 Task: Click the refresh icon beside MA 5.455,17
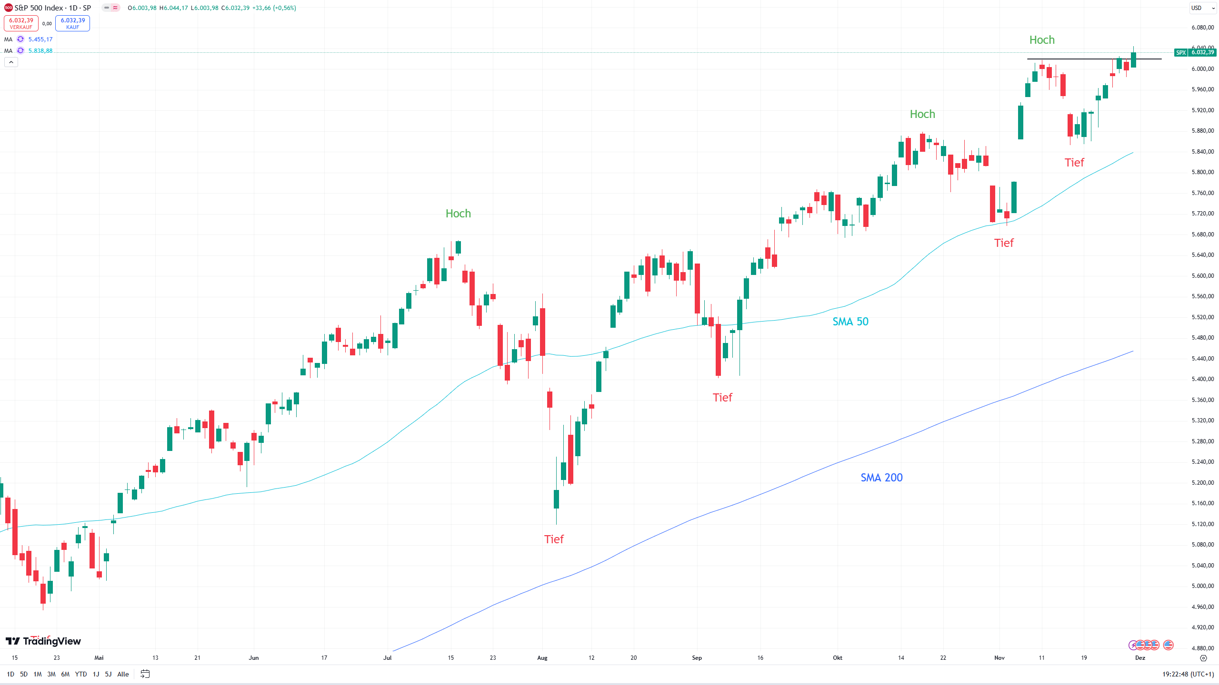[x=20, y=39]
